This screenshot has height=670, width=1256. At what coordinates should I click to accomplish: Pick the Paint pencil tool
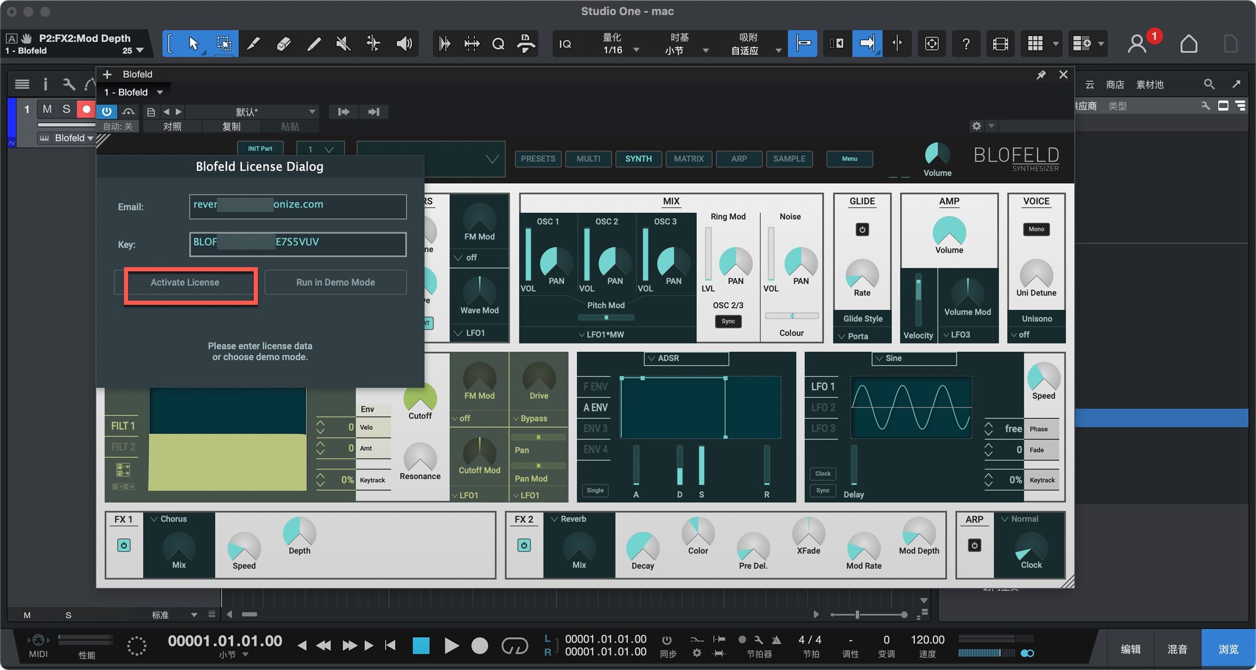pyautogui.click(x=313, y=44)
